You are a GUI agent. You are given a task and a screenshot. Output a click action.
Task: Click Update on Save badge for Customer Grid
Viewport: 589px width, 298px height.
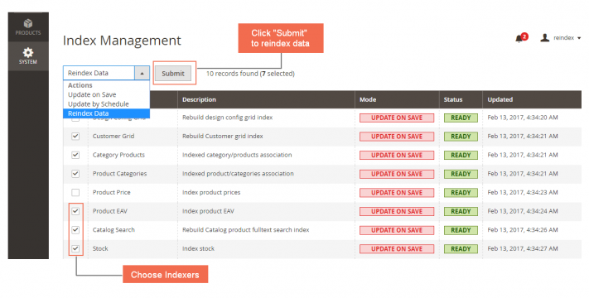pyautogui.click(x=397, y=137)
